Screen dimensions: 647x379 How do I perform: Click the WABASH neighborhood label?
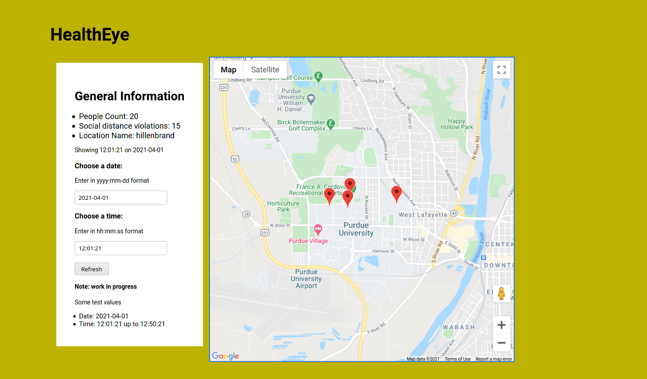pyautogui.click(x=459, y=327)
